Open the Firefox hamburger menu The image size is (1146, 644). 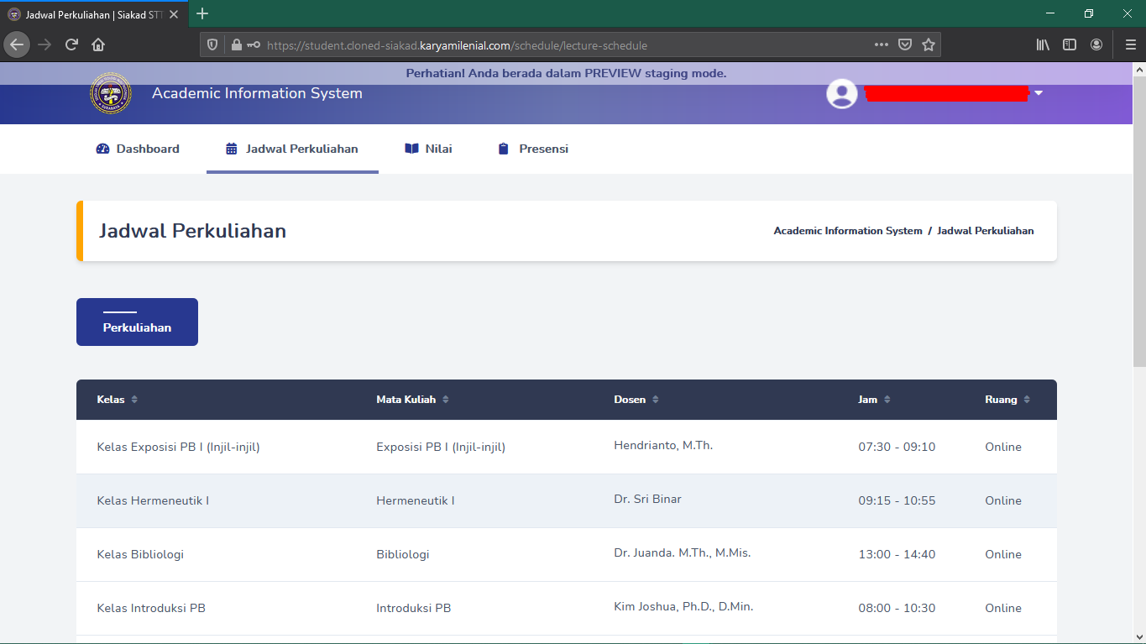point(1130,45)
